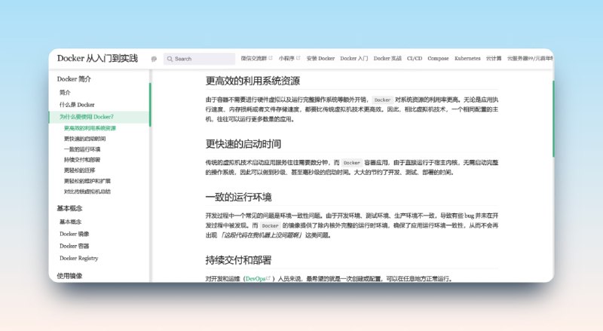603x331 pixels.
Task: Click the heading 更高效的利用系统资源 in article
Action: tap(253, 81)
